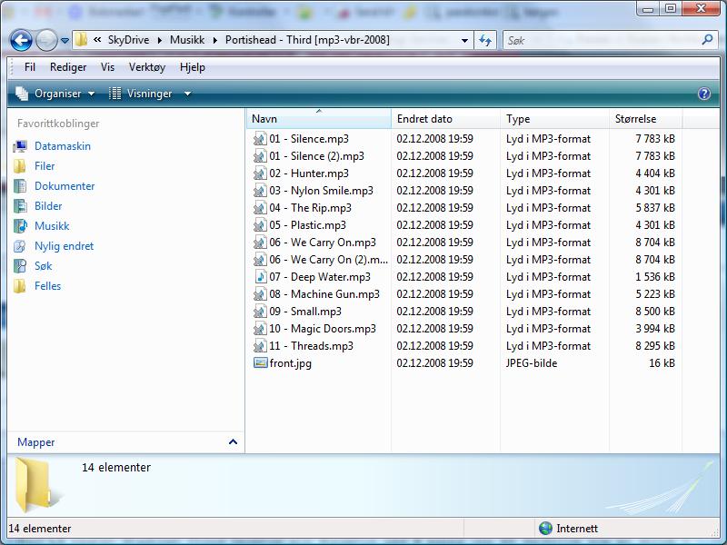Sort by the Størrelse column header
727x545 pixels.
pos(645,119)
